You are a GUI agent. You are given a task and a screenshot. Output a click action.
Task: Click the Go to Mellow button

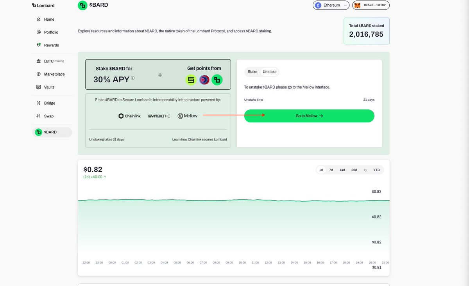(309, 115)
